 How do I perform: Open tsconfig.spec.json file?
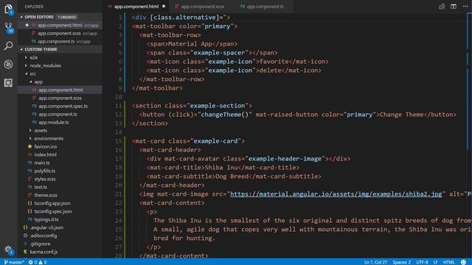pyautogui.click(x=60, y=211)
